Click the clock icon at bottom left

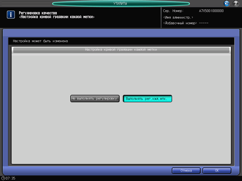(x=3, y=178)
